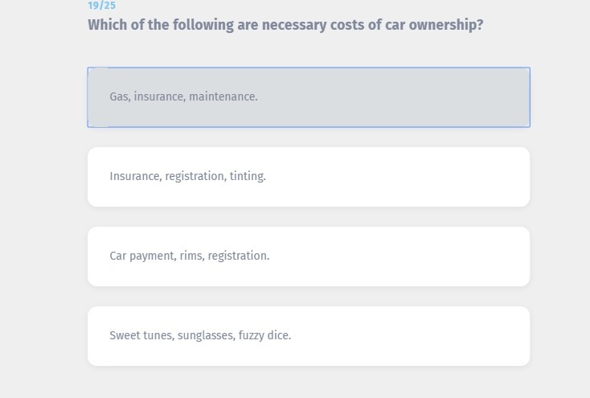Choose "Insurance, registration, tinting." option
Image resolution: width=590 pixels, height=398 pixels.
tap(308, 177)
